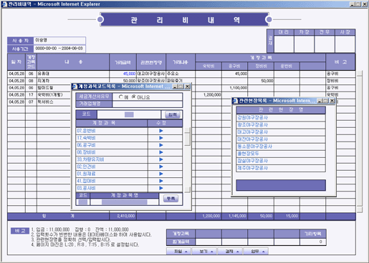Image resolution: width=369 pixels, height=263 pixels.
Task: Click the edit arrow for 06.공구비
Action: (x=161, y=145)
